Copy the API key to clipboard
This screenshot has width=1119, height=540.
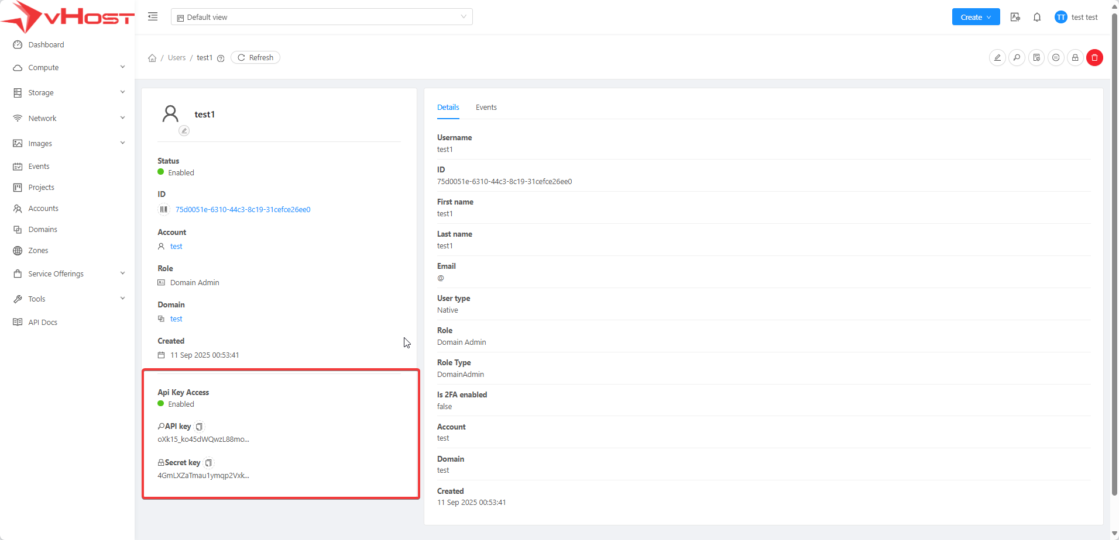[x=199, y=427]
